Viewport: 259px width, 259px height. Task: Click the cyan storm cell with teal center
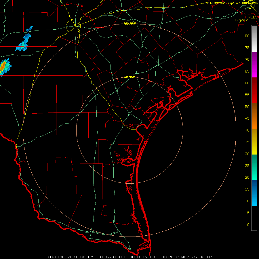click(x=22, y=46)
